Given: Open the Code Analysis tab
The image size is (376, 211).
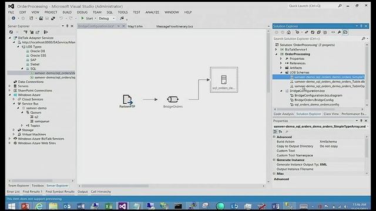Looking at the screenshot, I should pyautogui.click(x=283, y=114).
